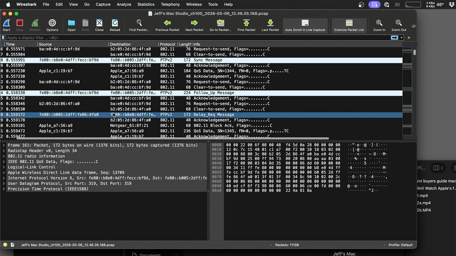
Task: Open the Wireless menu
Action: click(194, 5)
